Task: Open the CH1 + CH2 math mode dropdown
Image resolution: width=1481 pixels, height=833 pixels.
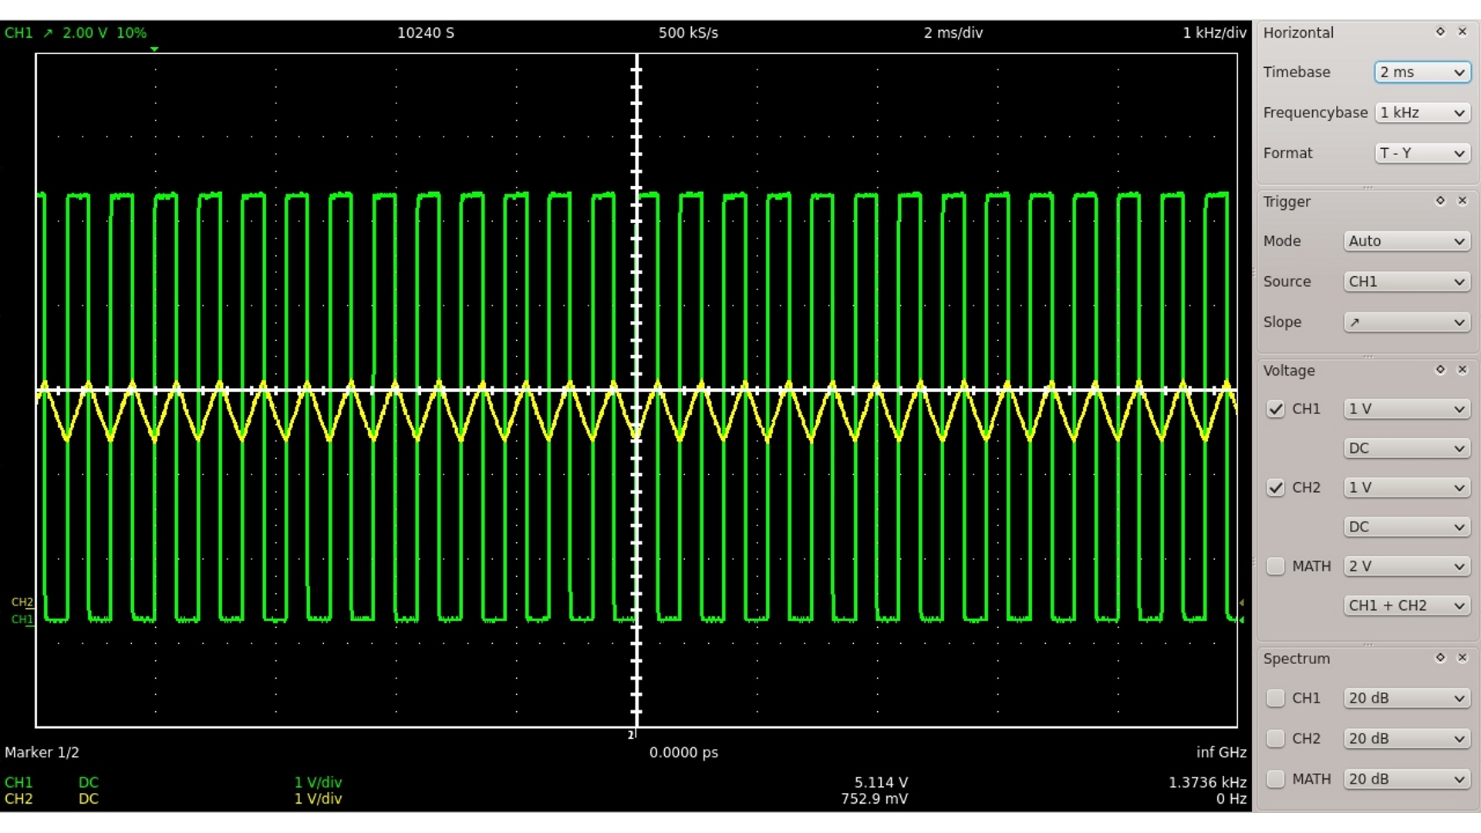Action: pos(1406,605)
